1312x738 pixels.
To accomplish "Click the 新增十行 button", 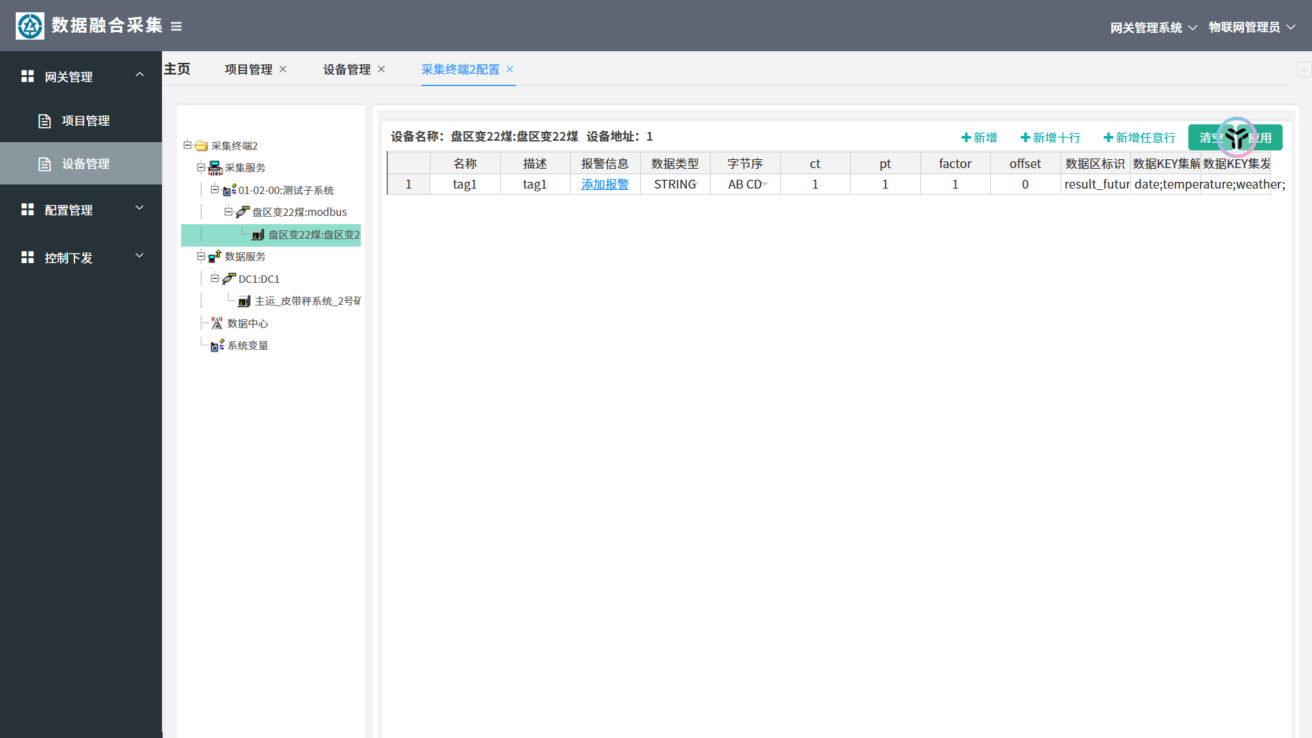I will 1050,138.
